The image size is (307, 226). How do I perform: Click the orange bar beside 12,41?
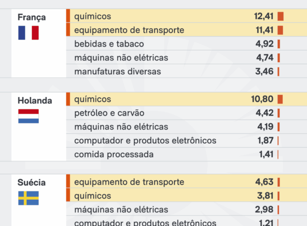pyautogui.click(x=280, y=17)
